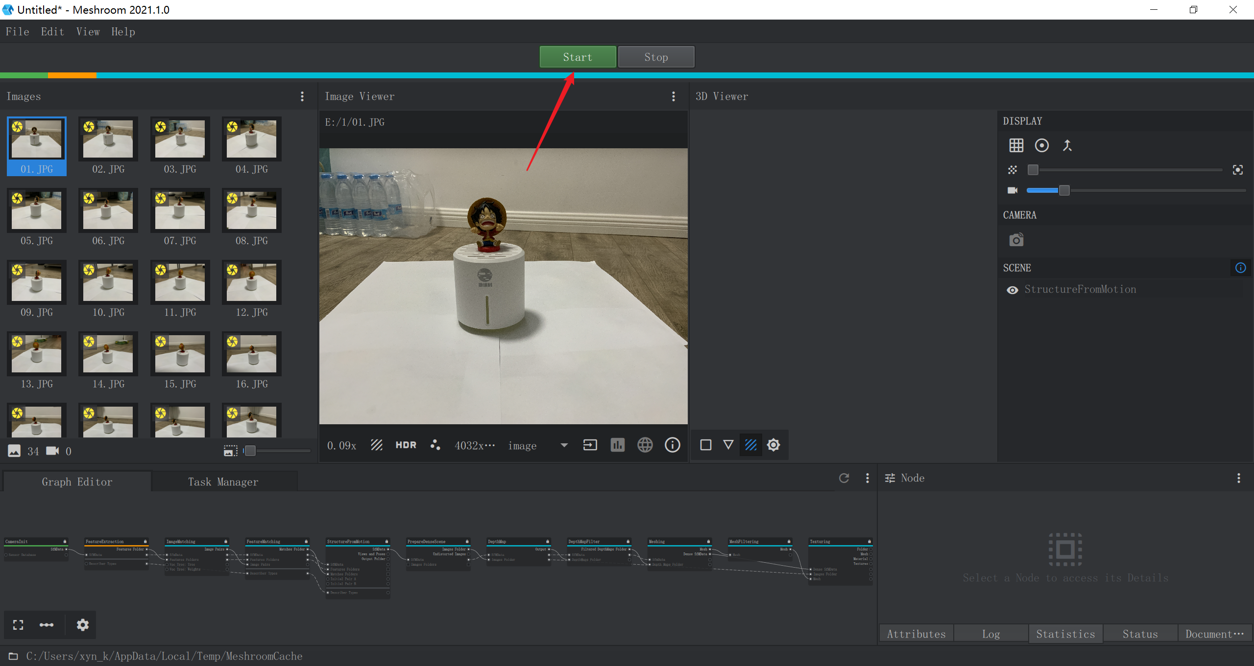Open Image Viewer three-dot menu
Viewport: 1254px width, 666px height.
click(674, 96)
